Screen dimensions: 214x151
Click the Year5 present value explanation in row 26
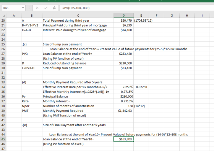(x=118, y=49)
